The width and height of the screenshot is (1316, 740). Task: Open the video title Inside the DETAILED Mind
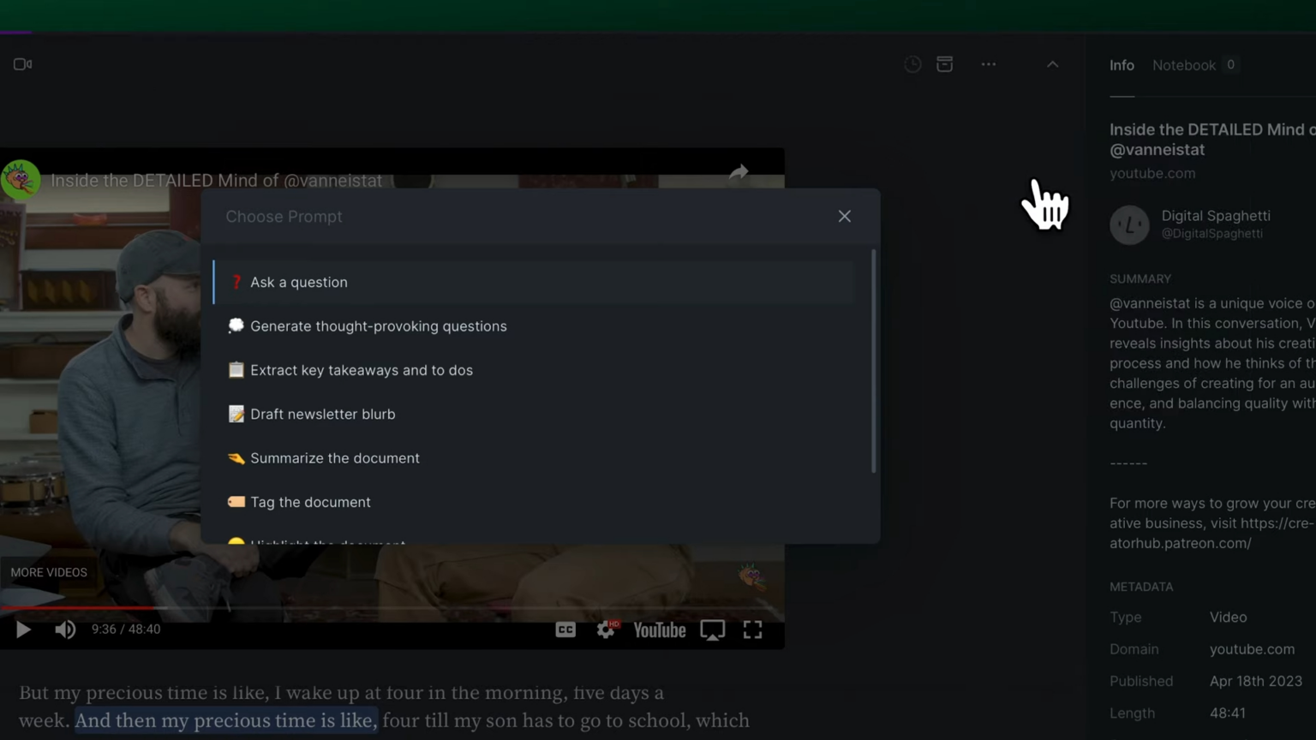[216, 181]
